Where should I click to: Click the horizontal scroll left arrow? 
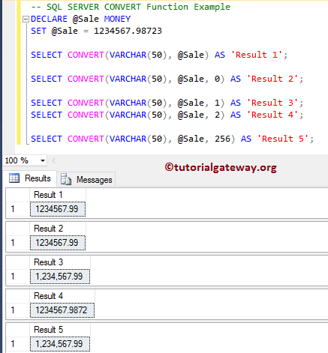pyautogui.click(x=53, y=160)
